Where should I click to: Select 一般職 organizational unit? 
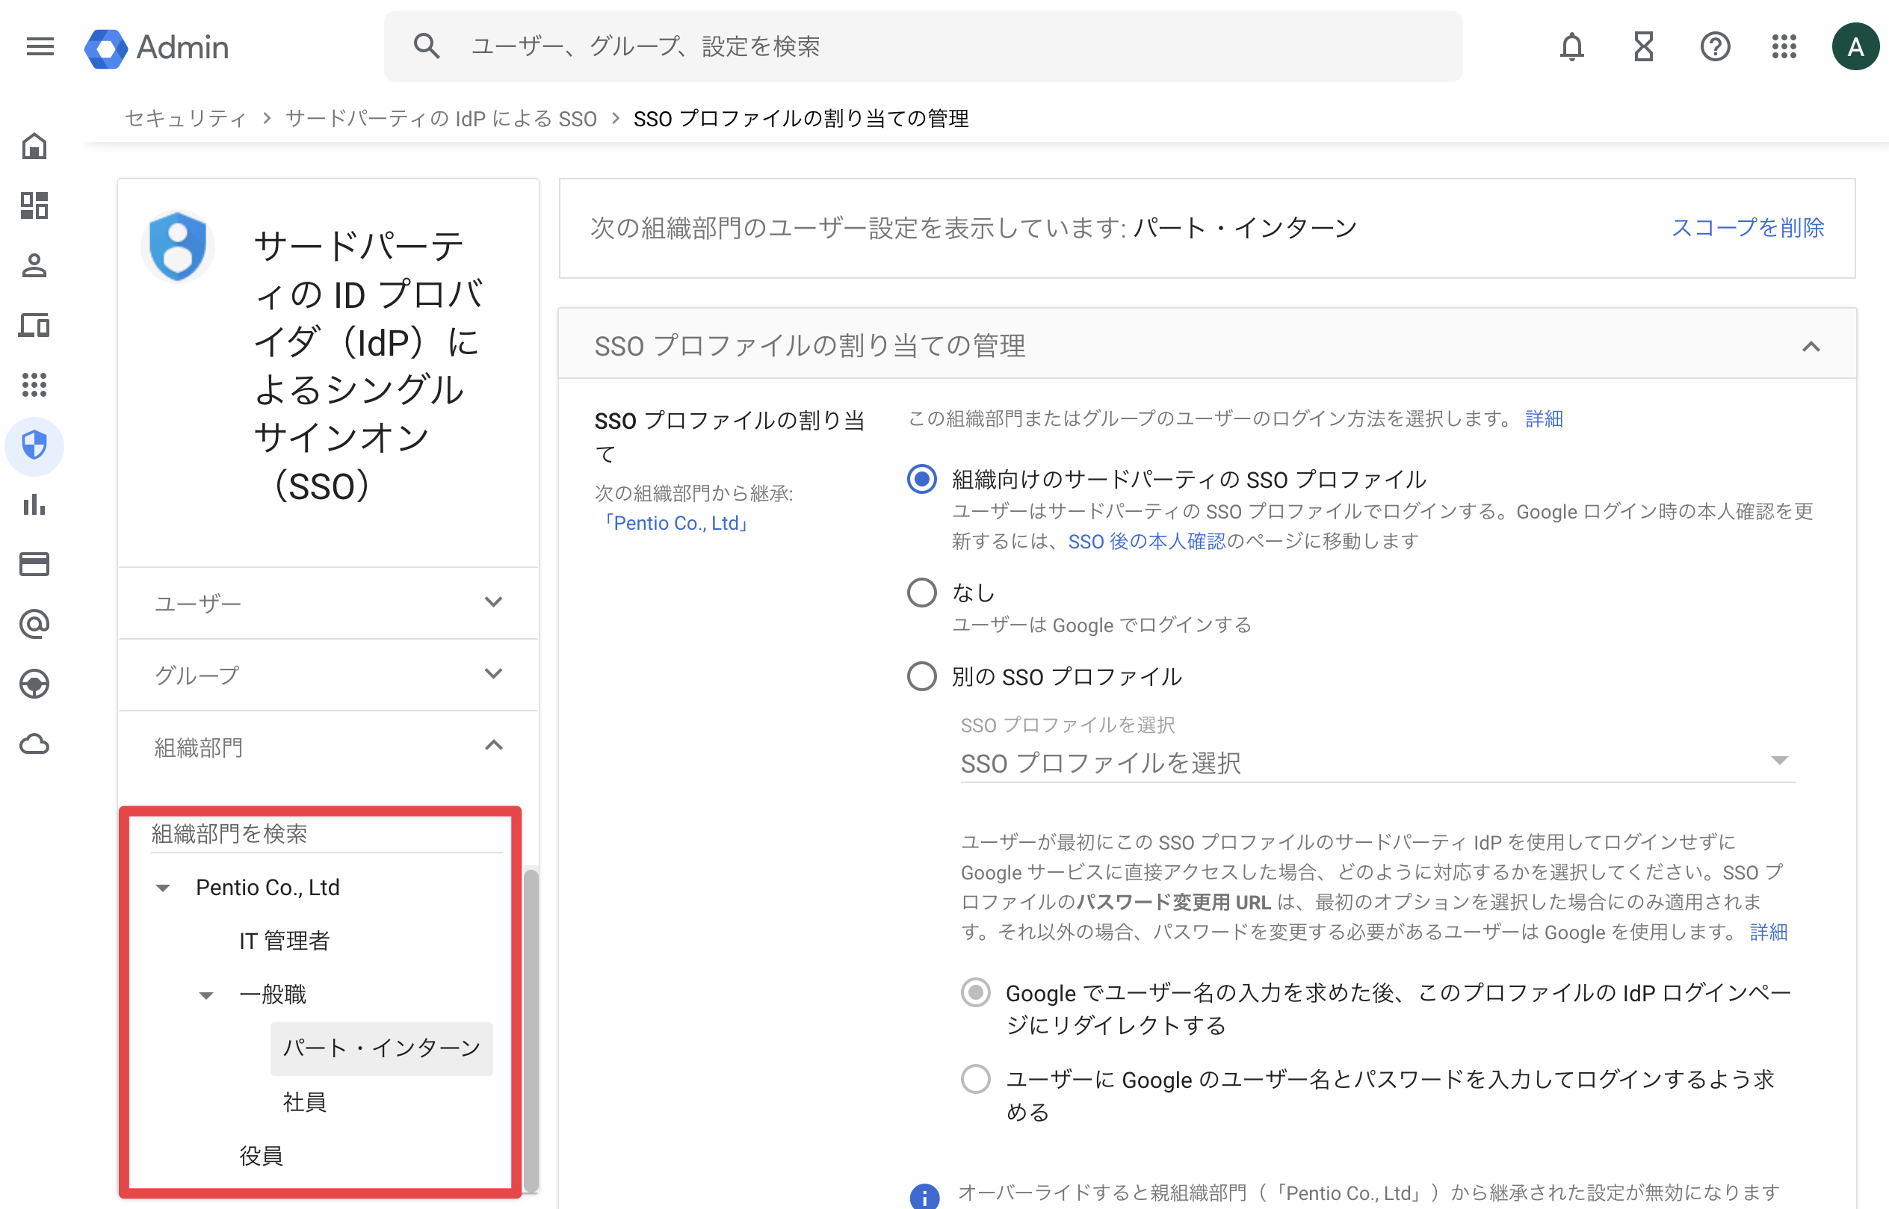click(273, 995)
